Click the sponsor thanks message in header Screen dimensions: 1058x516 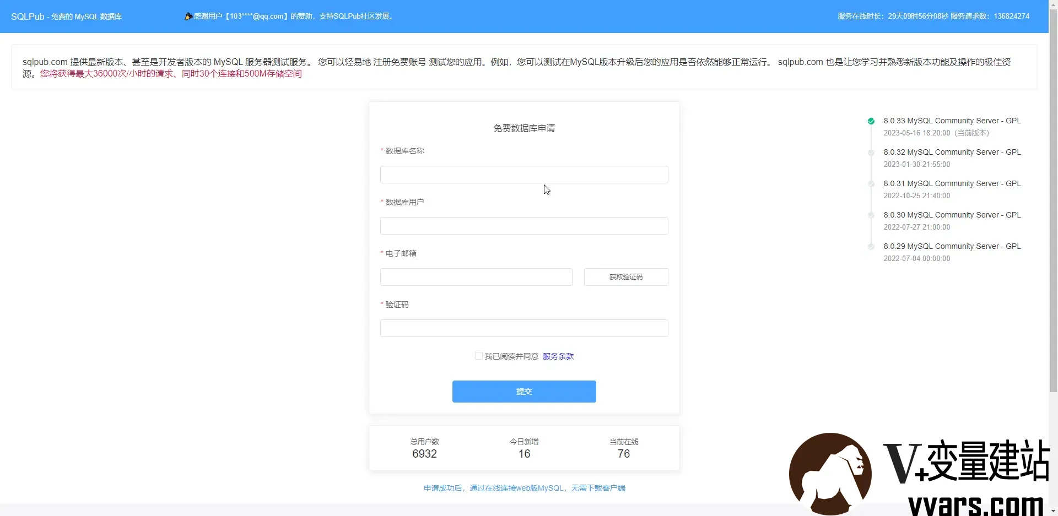click(x=294, y=17)
